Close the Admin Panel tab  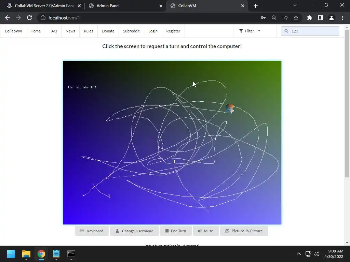[x=161, y=6]
